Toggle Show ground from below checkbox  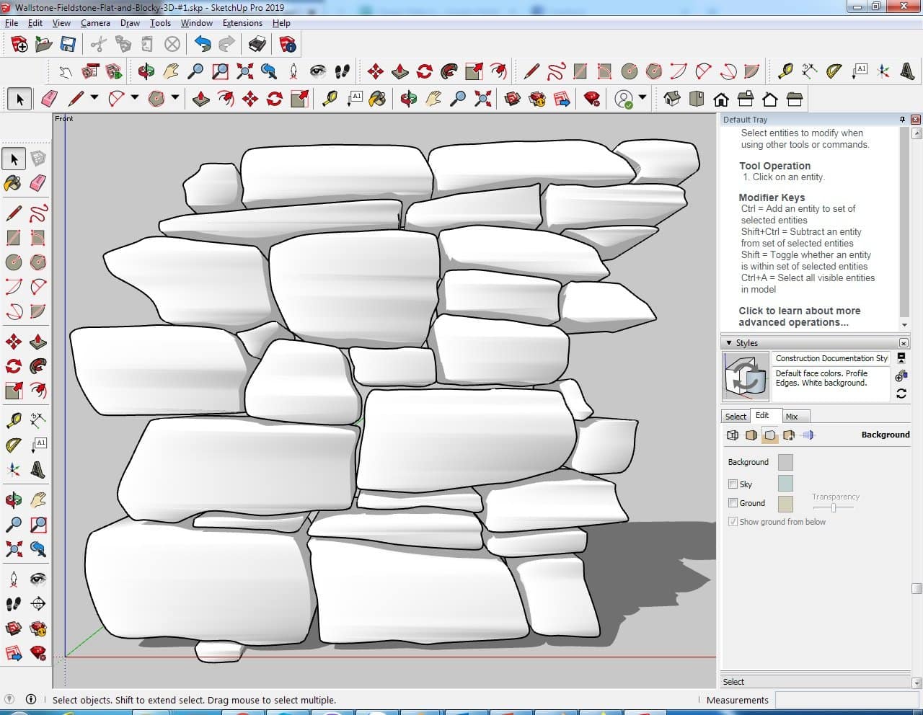tap(733, 522)
